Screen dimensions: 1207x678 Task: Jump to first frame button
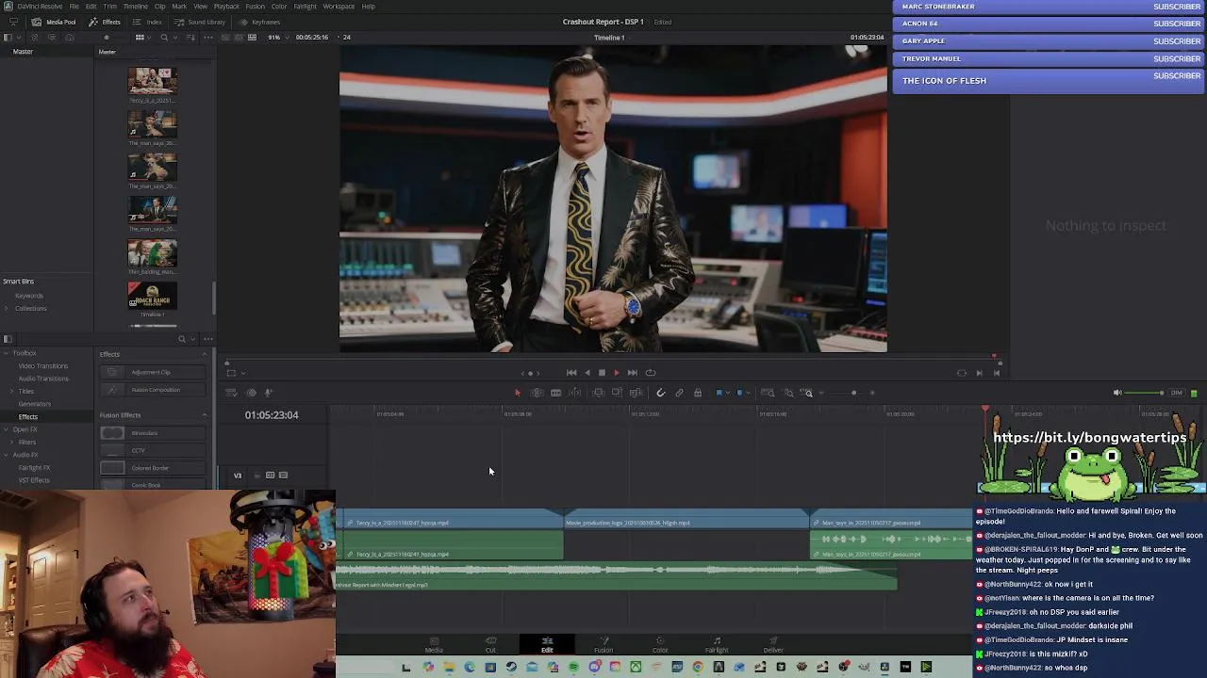point(571,373)
